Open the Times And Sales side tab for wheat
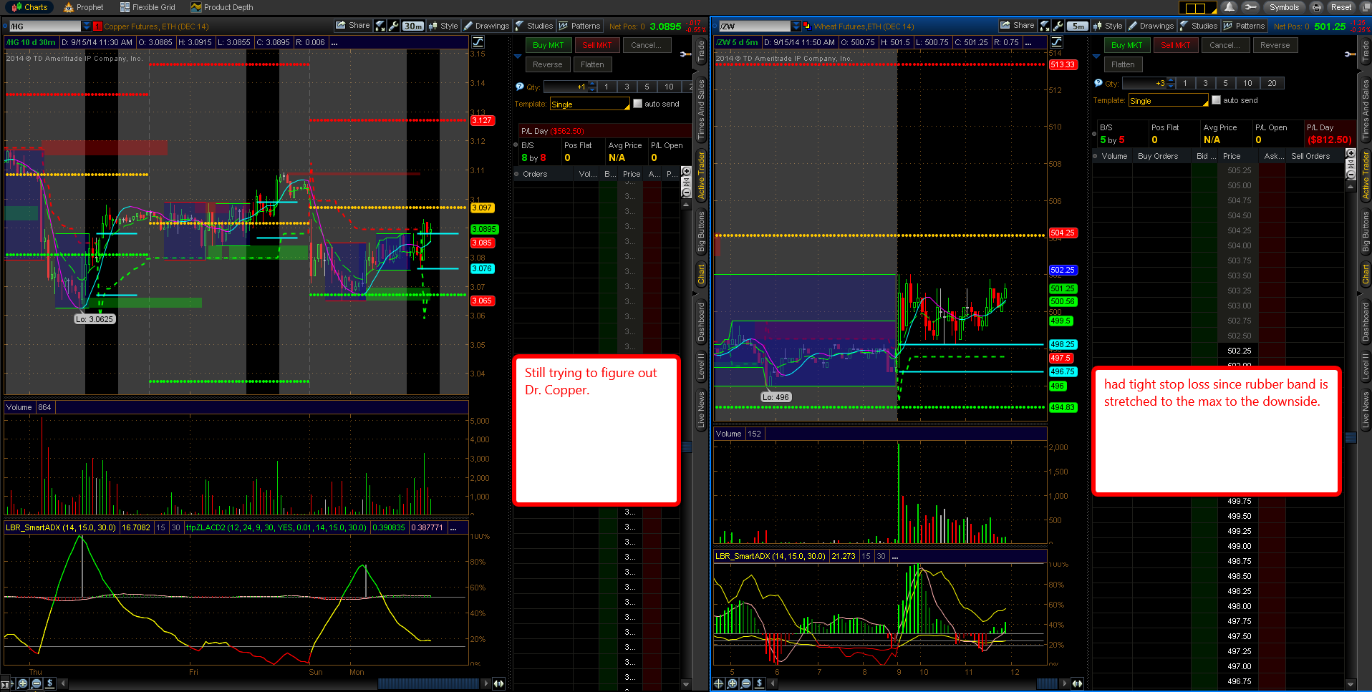Screen dimensions: 1372x692 (x=1366, y=109)
